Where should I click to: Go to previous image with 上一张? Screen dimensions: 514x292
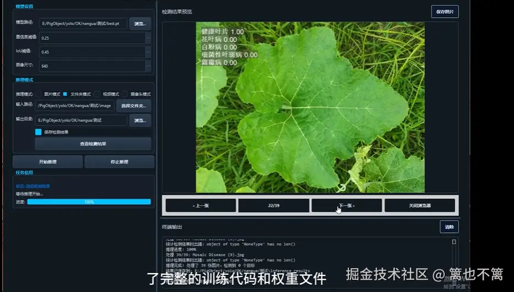pyautogui.click(x=201, y=206)
